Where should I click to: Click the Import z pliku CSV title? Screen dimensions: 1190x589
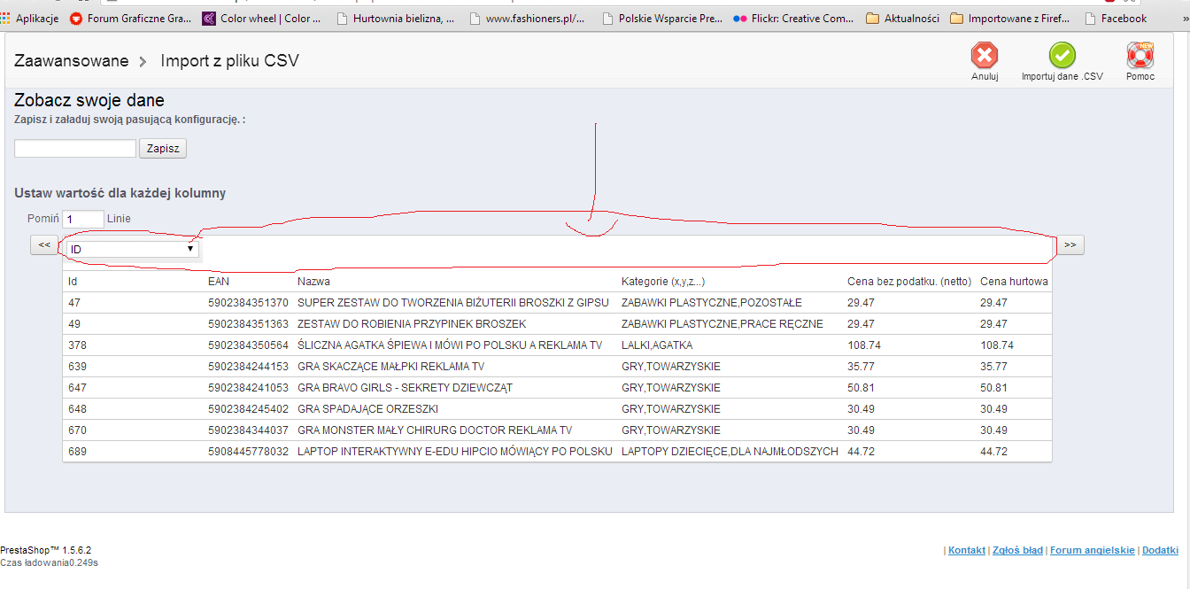tap(229, 60)
